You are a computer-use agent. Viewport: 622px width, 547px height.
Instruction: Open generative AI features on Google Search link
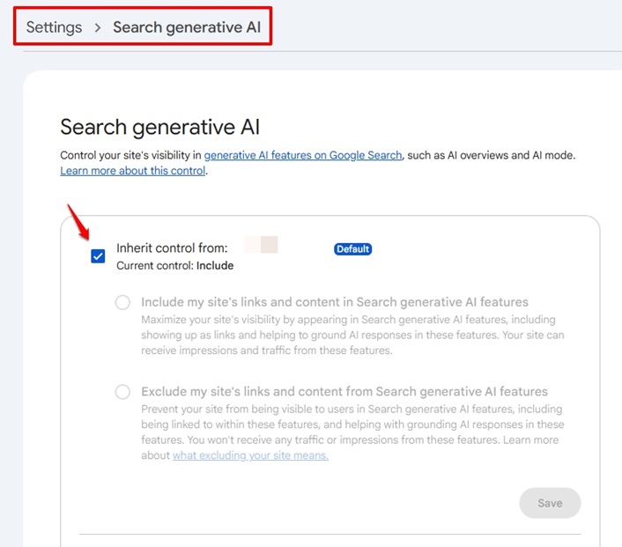click(x=303, y=155)
